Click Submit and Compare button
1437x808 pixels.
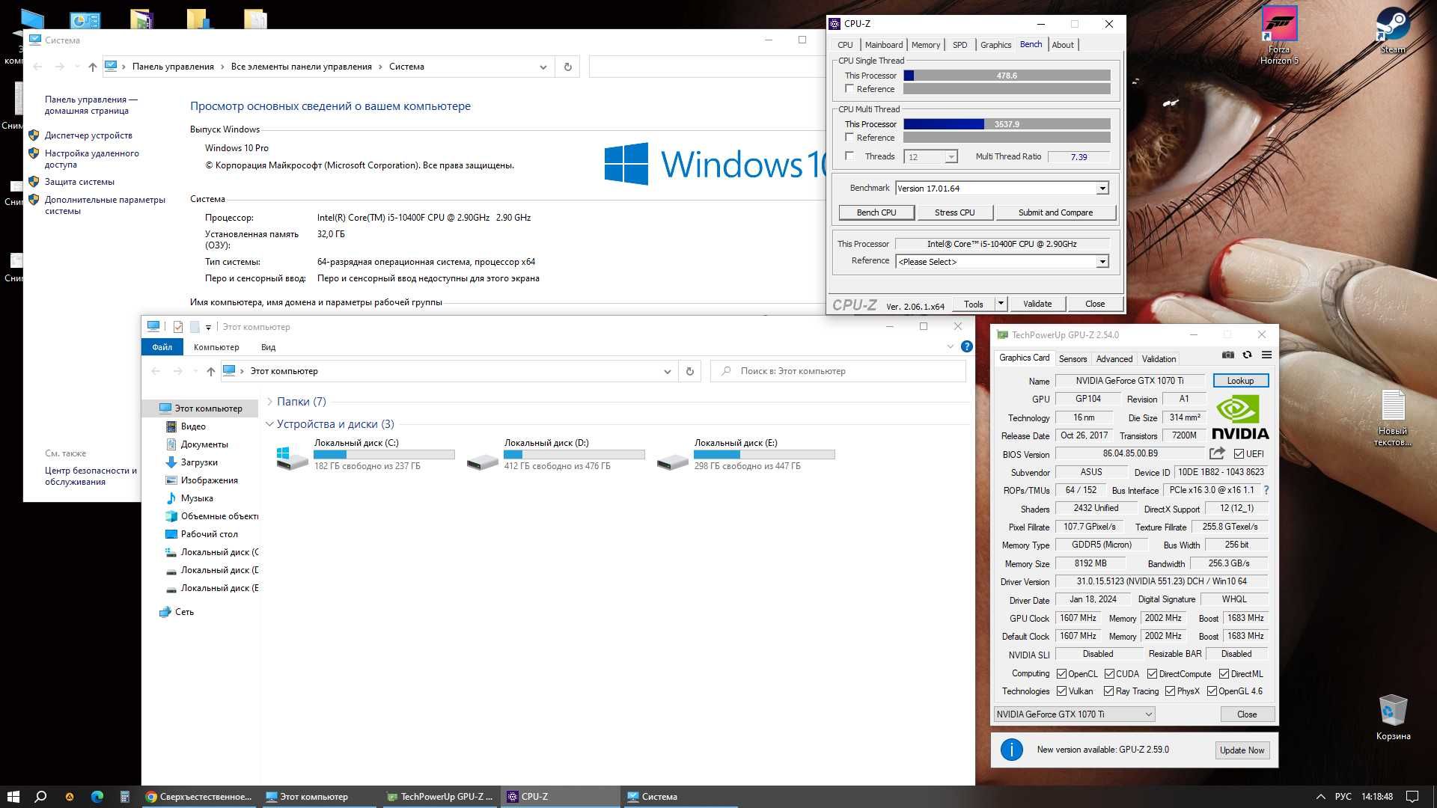1055,212
